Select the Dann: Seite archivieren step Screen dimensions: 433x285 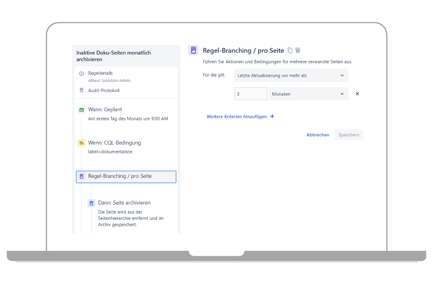tap(124, 203)
